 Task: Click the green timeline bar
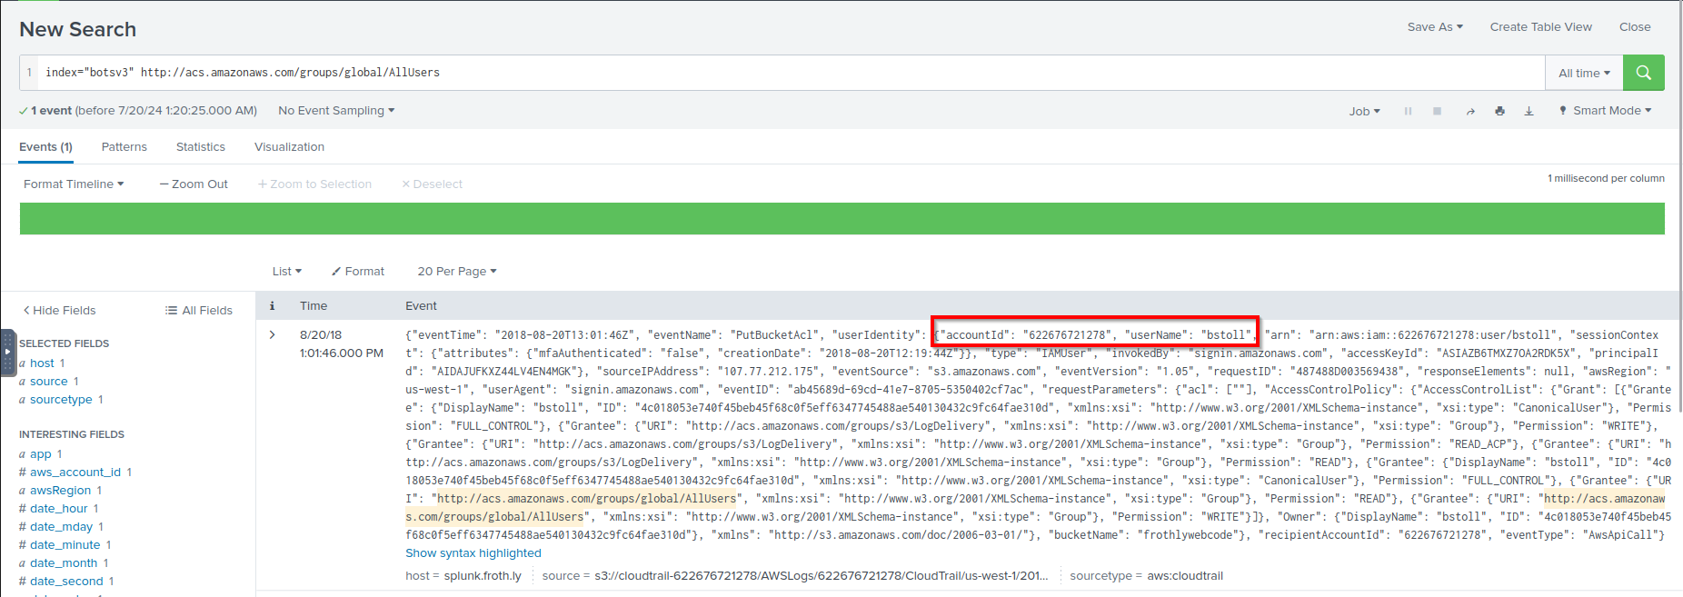tap(841, 219)
